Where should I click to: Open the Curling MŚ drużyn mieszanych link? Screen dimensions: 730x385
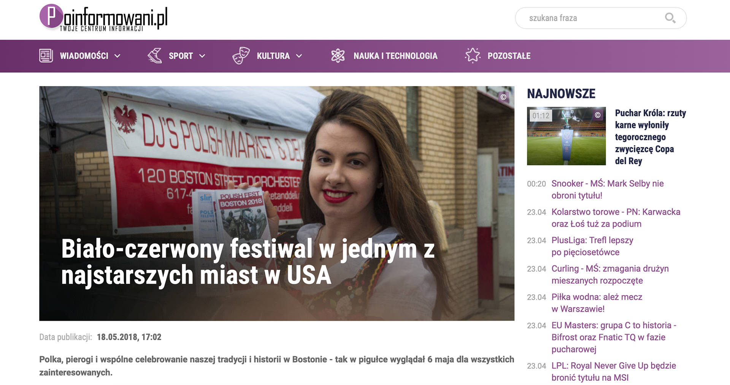click(610, 274)
